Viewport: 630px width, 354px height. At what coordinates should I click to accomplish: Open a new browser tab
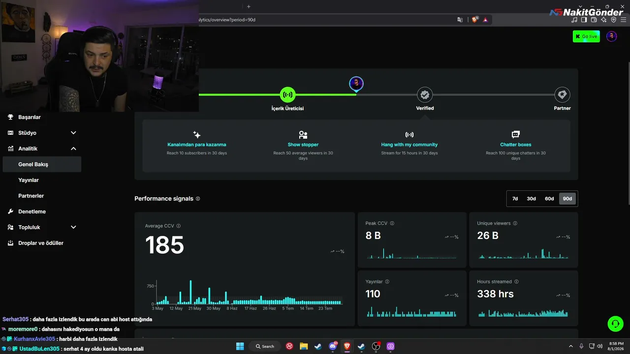(x=249, y=6)
